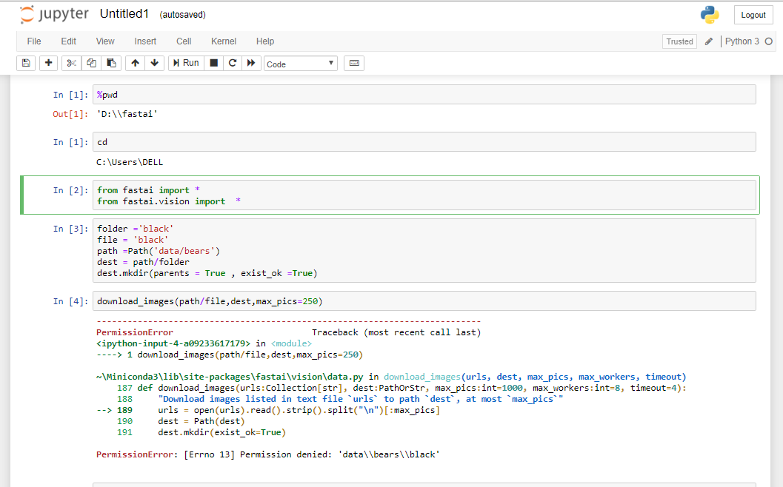The width and height of the screenshot is (783, 487).
Task: Click into the cd code cell
Action: click(424, 141)
